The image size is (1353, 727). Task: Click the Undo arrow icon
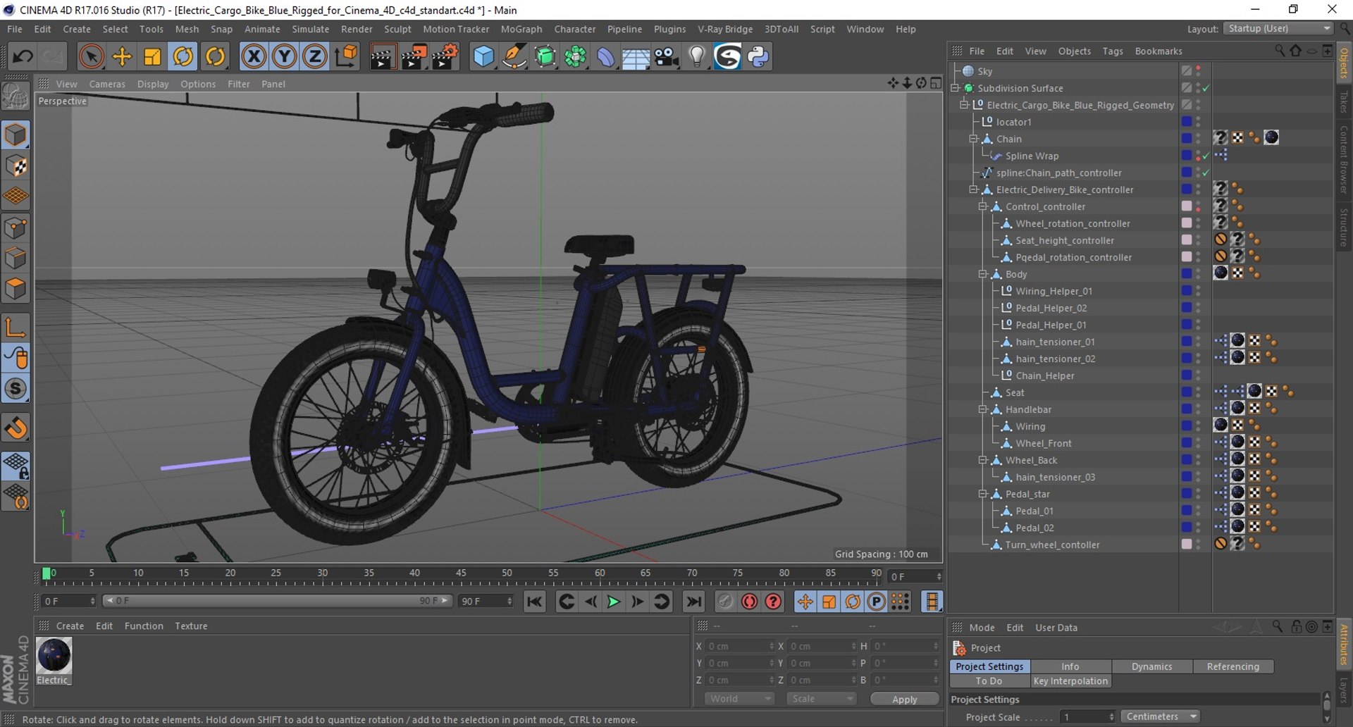coord(22,56)
